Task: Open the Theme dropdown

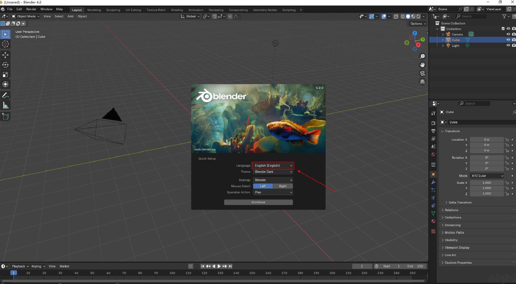Action: 273,172
